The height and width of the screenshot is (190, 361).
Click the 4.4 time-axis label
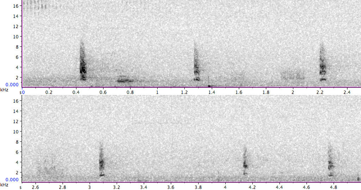click(280, 188)
